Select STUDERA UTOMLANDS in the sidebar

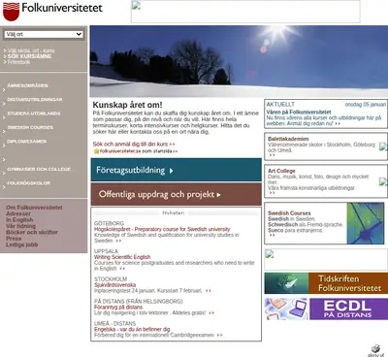pos(34,114)
